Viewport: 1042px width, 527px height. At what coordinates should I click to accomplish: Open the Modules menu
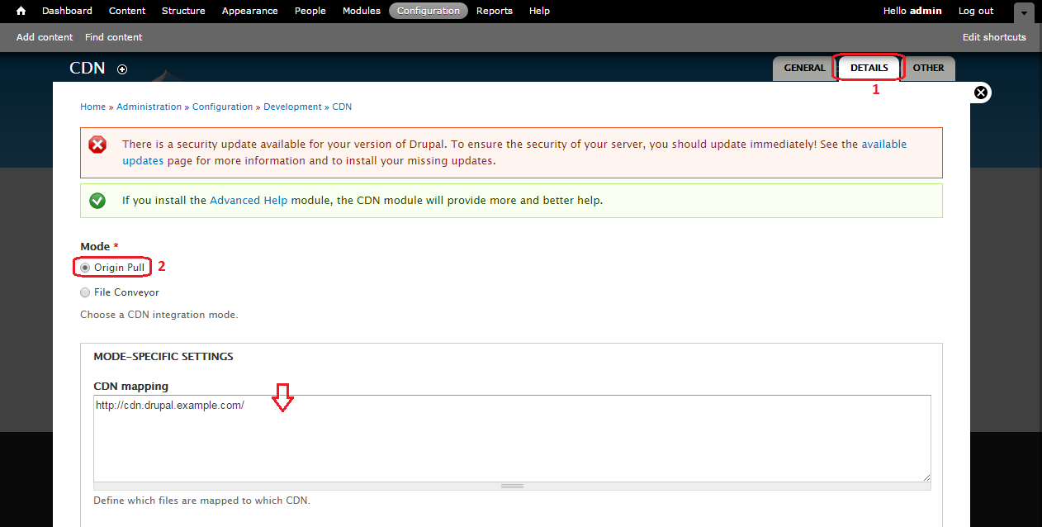tap(362, 11)
